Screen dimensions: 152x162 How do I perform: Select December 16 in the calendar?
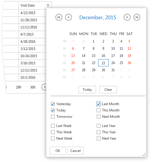point(103,56)
